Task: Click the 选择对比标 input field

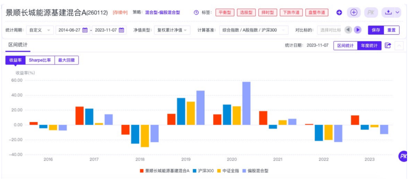Action: (x=329, y=30)
